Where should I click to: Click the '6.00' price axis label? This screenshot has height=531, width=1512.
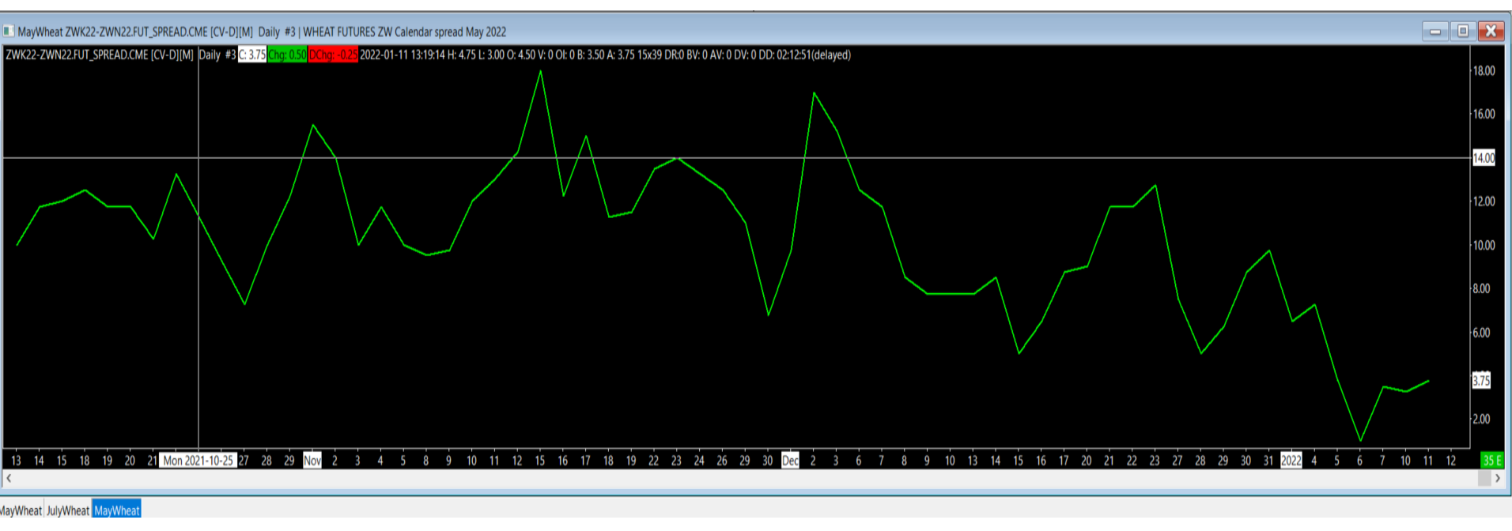1481,333
